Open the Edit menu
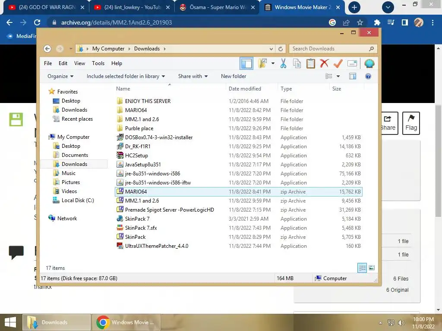442x331 pixels. pos(63,63)
